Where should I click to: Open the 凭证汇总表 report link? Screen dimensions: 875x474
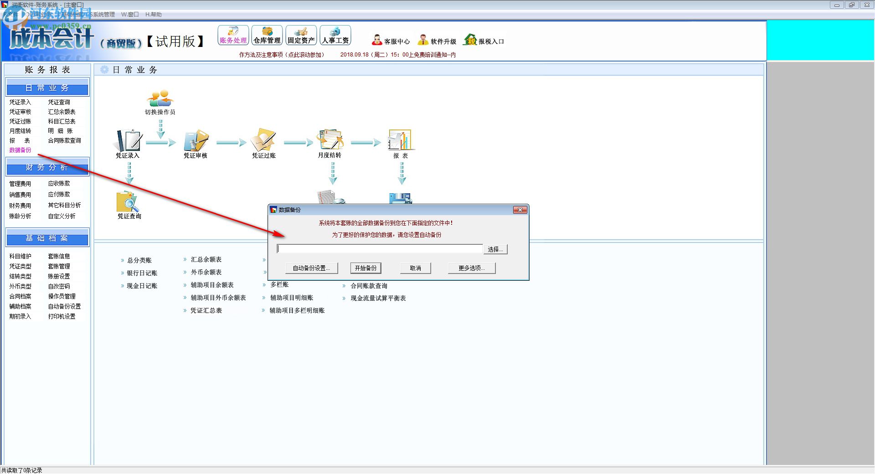point(206,310)
